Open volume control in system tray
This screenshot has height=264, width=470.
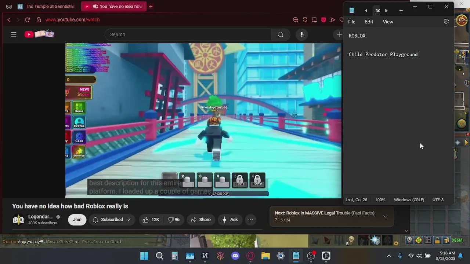419,256
